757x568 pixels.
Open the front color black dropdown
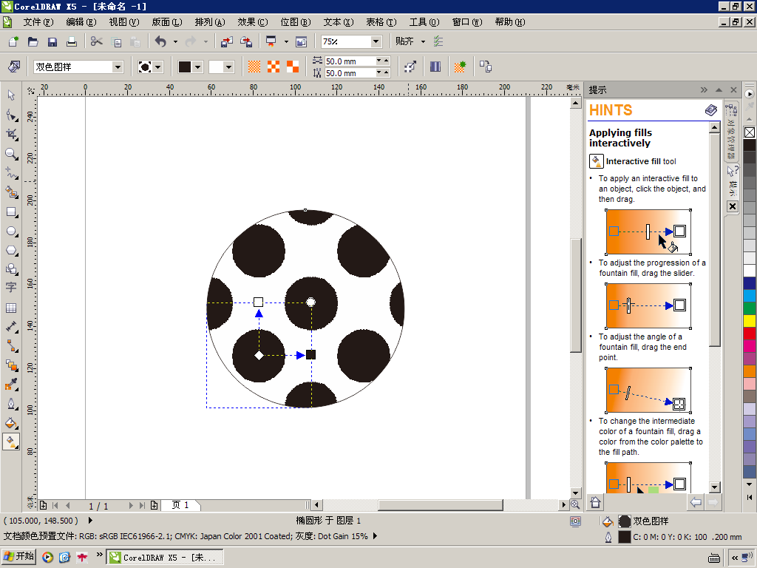click(x=197, y=67)
